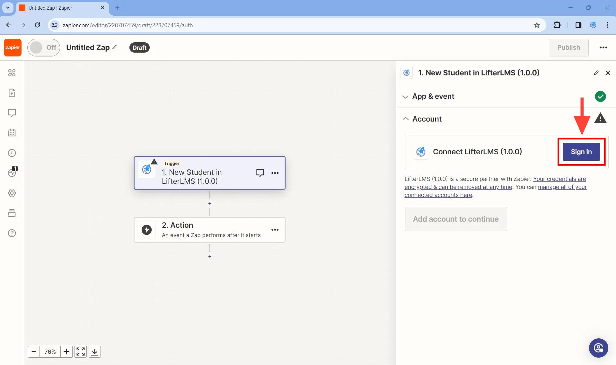The image size is (616, 365).
Task: Open browser extensions puzzle icon
Action: tap(557, 25)
